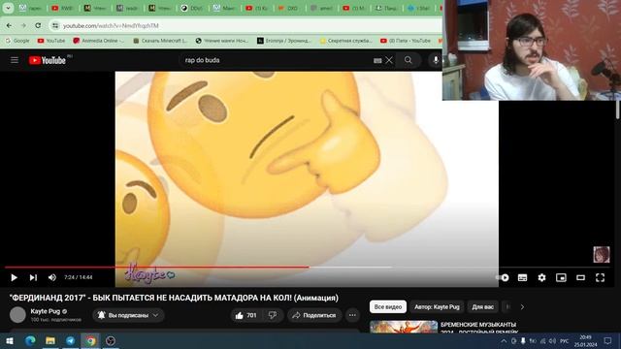The width and height of the screenshot is (621, 349).
Task: Select the "Для вас" chip
Action: pos(483,307)
